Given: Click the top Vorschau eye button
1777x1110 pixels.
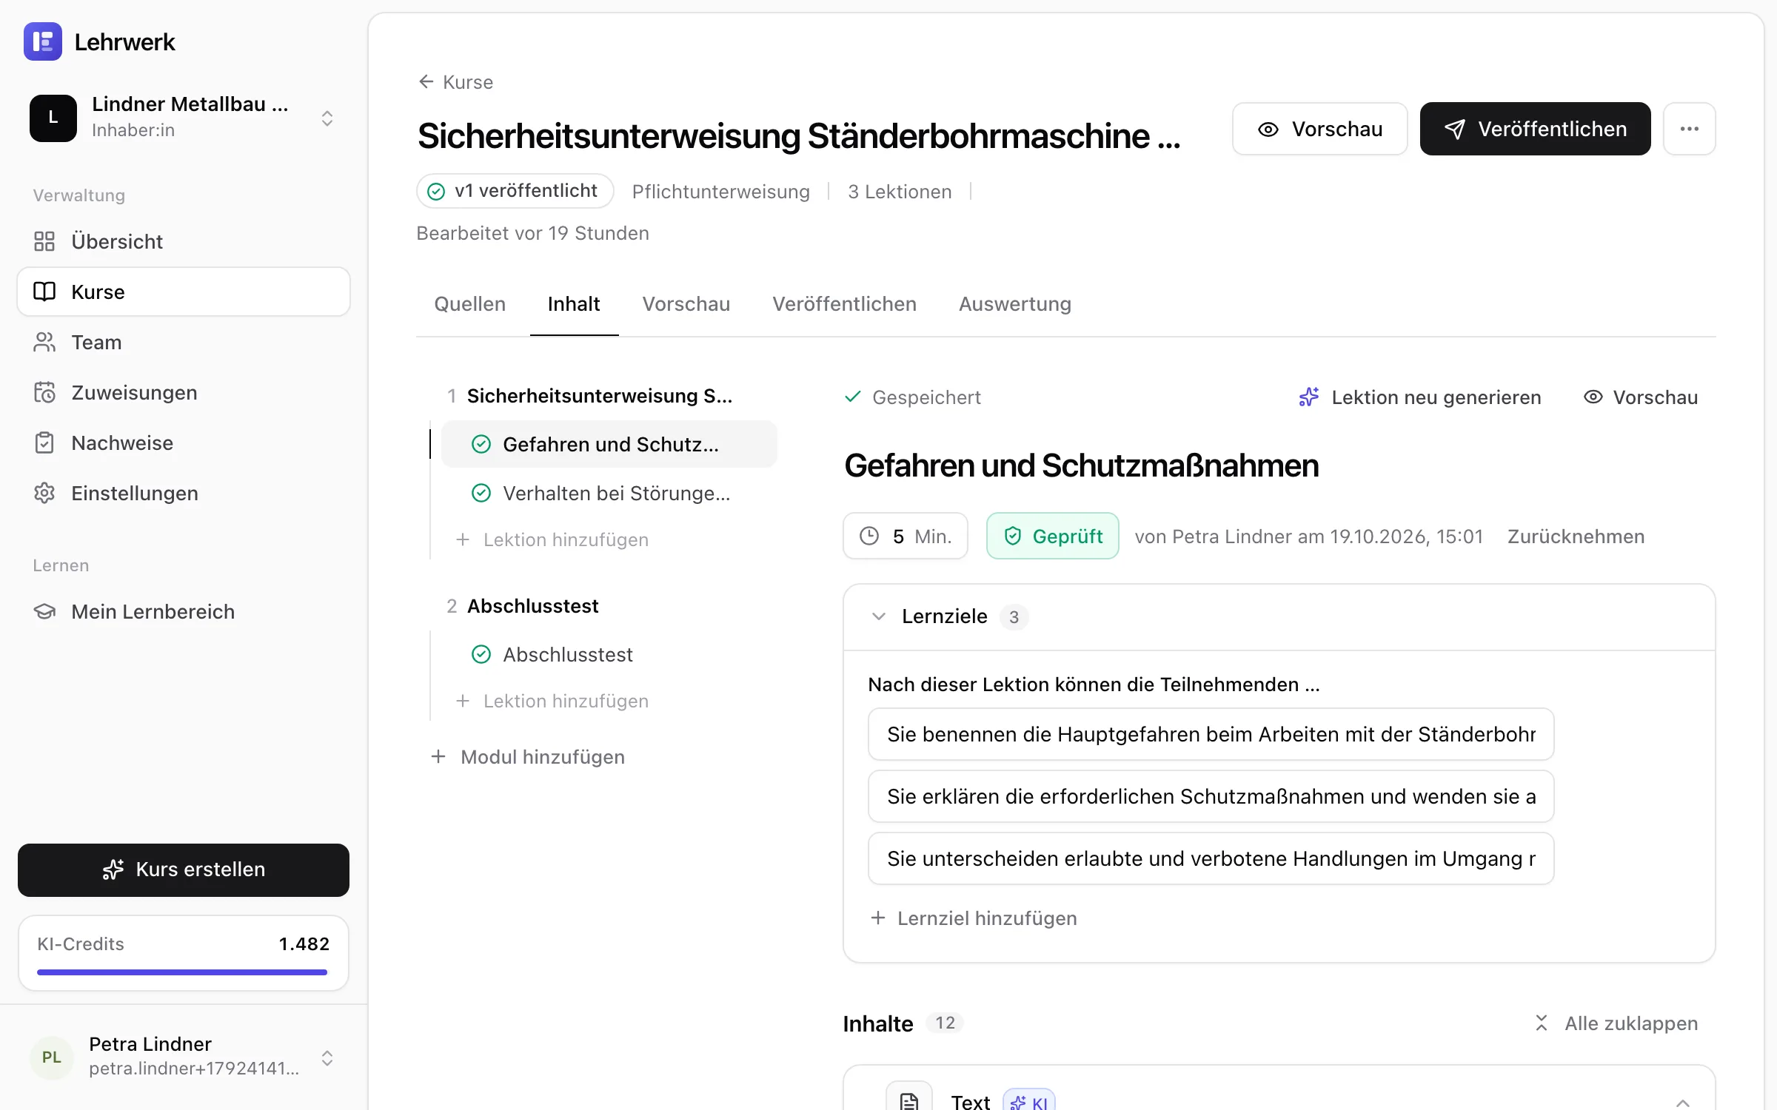Looking at the screenshot, I should pyautogui.click(x=1319, y=129).
